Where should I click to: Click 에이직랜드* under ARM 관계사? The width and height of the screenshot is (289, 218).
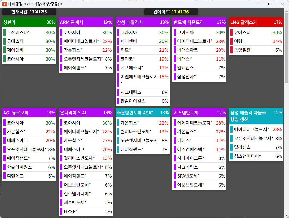[x=86, y=68]
